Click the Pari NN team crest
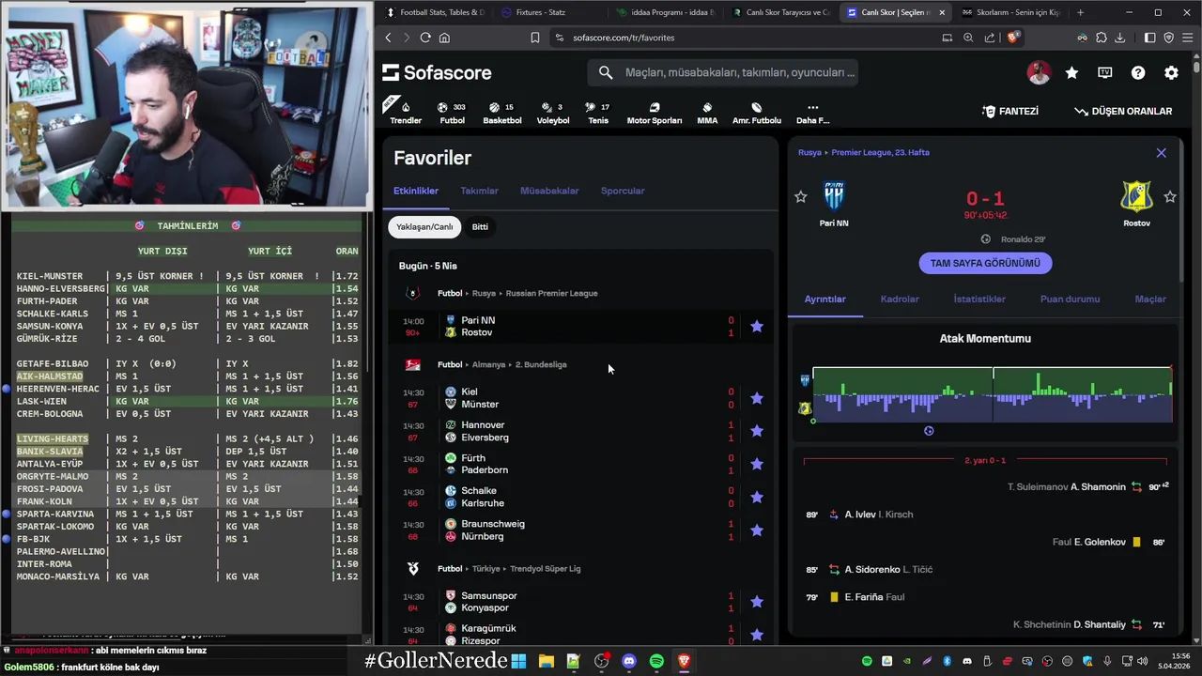This screenshot has width=1202, height=676. coord(834,196)
